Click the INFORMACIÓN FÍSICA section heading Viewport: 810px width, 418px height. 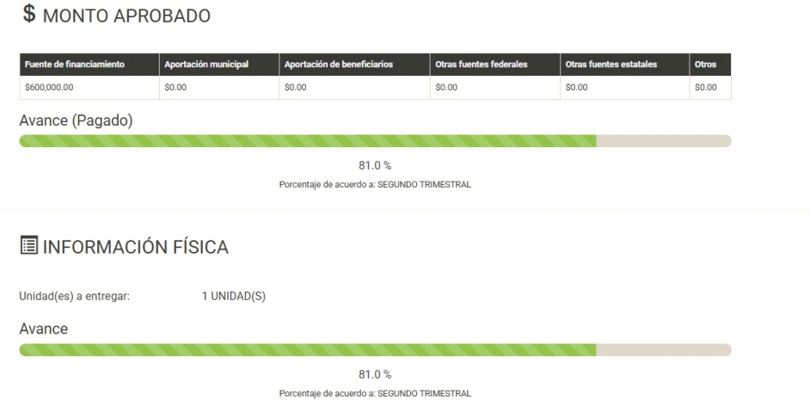point(135,247)
